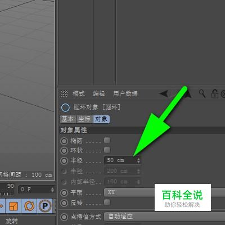The height and width of the screenshot is (225, 225).
Task: Click the 圆环对象 [圆环] title
Action: pos(97,107)
